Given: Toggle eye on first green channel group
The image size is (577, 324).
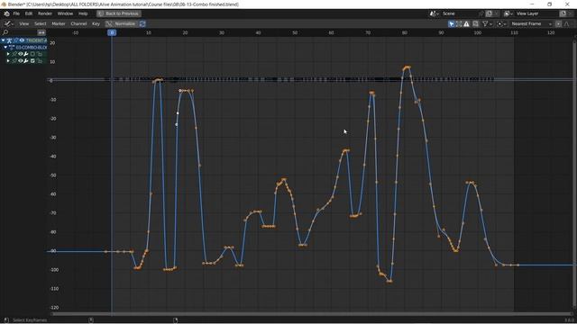Looking at the screenshot, I should pyautogui.click(x=21, y=54).
